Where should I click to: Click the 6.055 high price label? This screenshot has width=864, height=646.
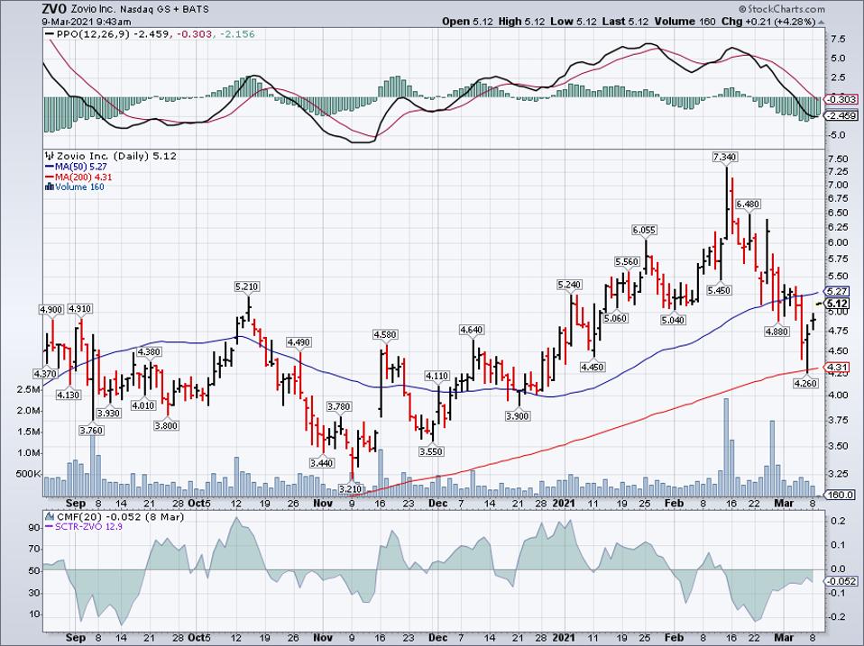tap(645, 231)
